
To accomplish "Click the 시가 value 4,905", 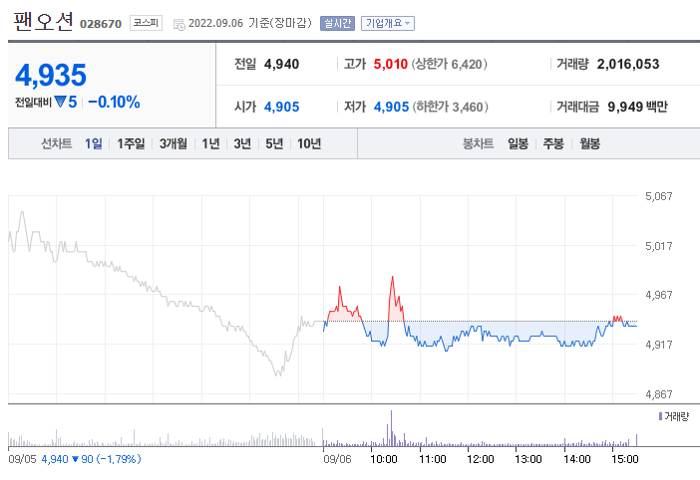I will click(x=282, y=107).
